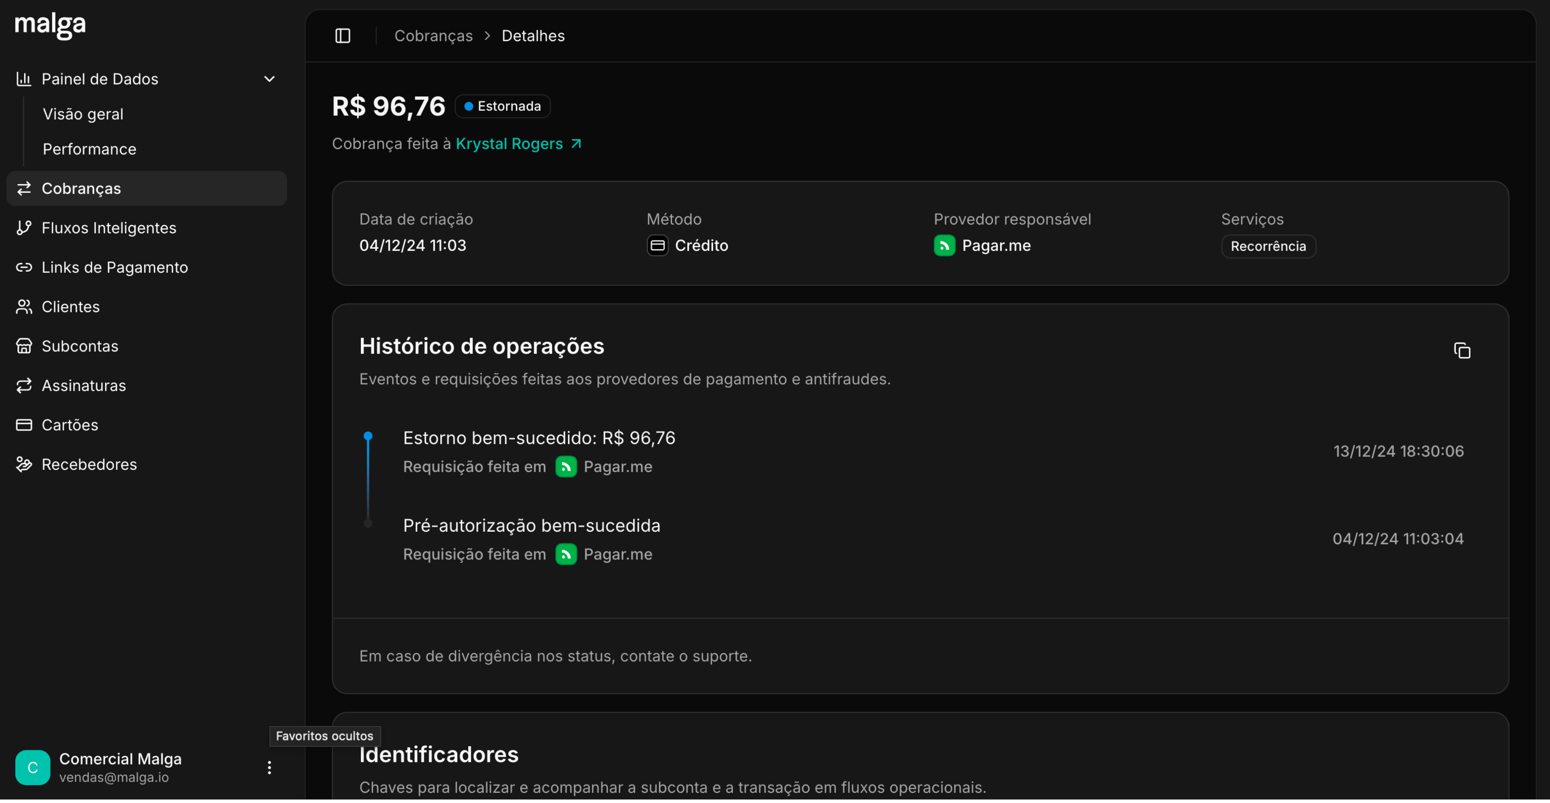Click the Identificadores heading
Screen dimensions: 1550x803
[x=439, y=755]
